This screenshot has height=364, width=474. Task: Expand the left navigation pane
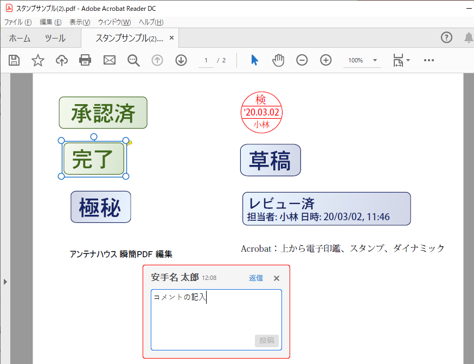pos(5,282)
